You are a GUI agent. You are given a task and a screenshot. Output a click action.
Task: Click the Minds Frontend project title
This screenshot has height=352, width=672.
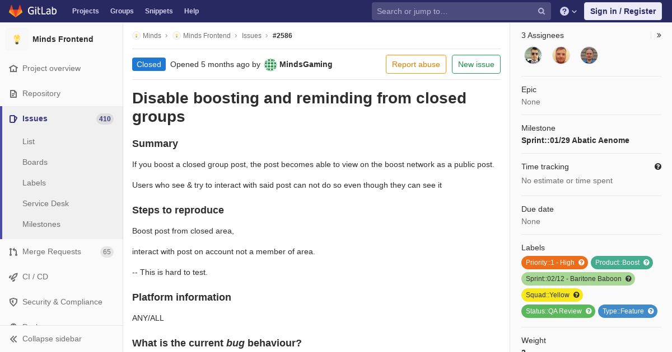point(63,39)
